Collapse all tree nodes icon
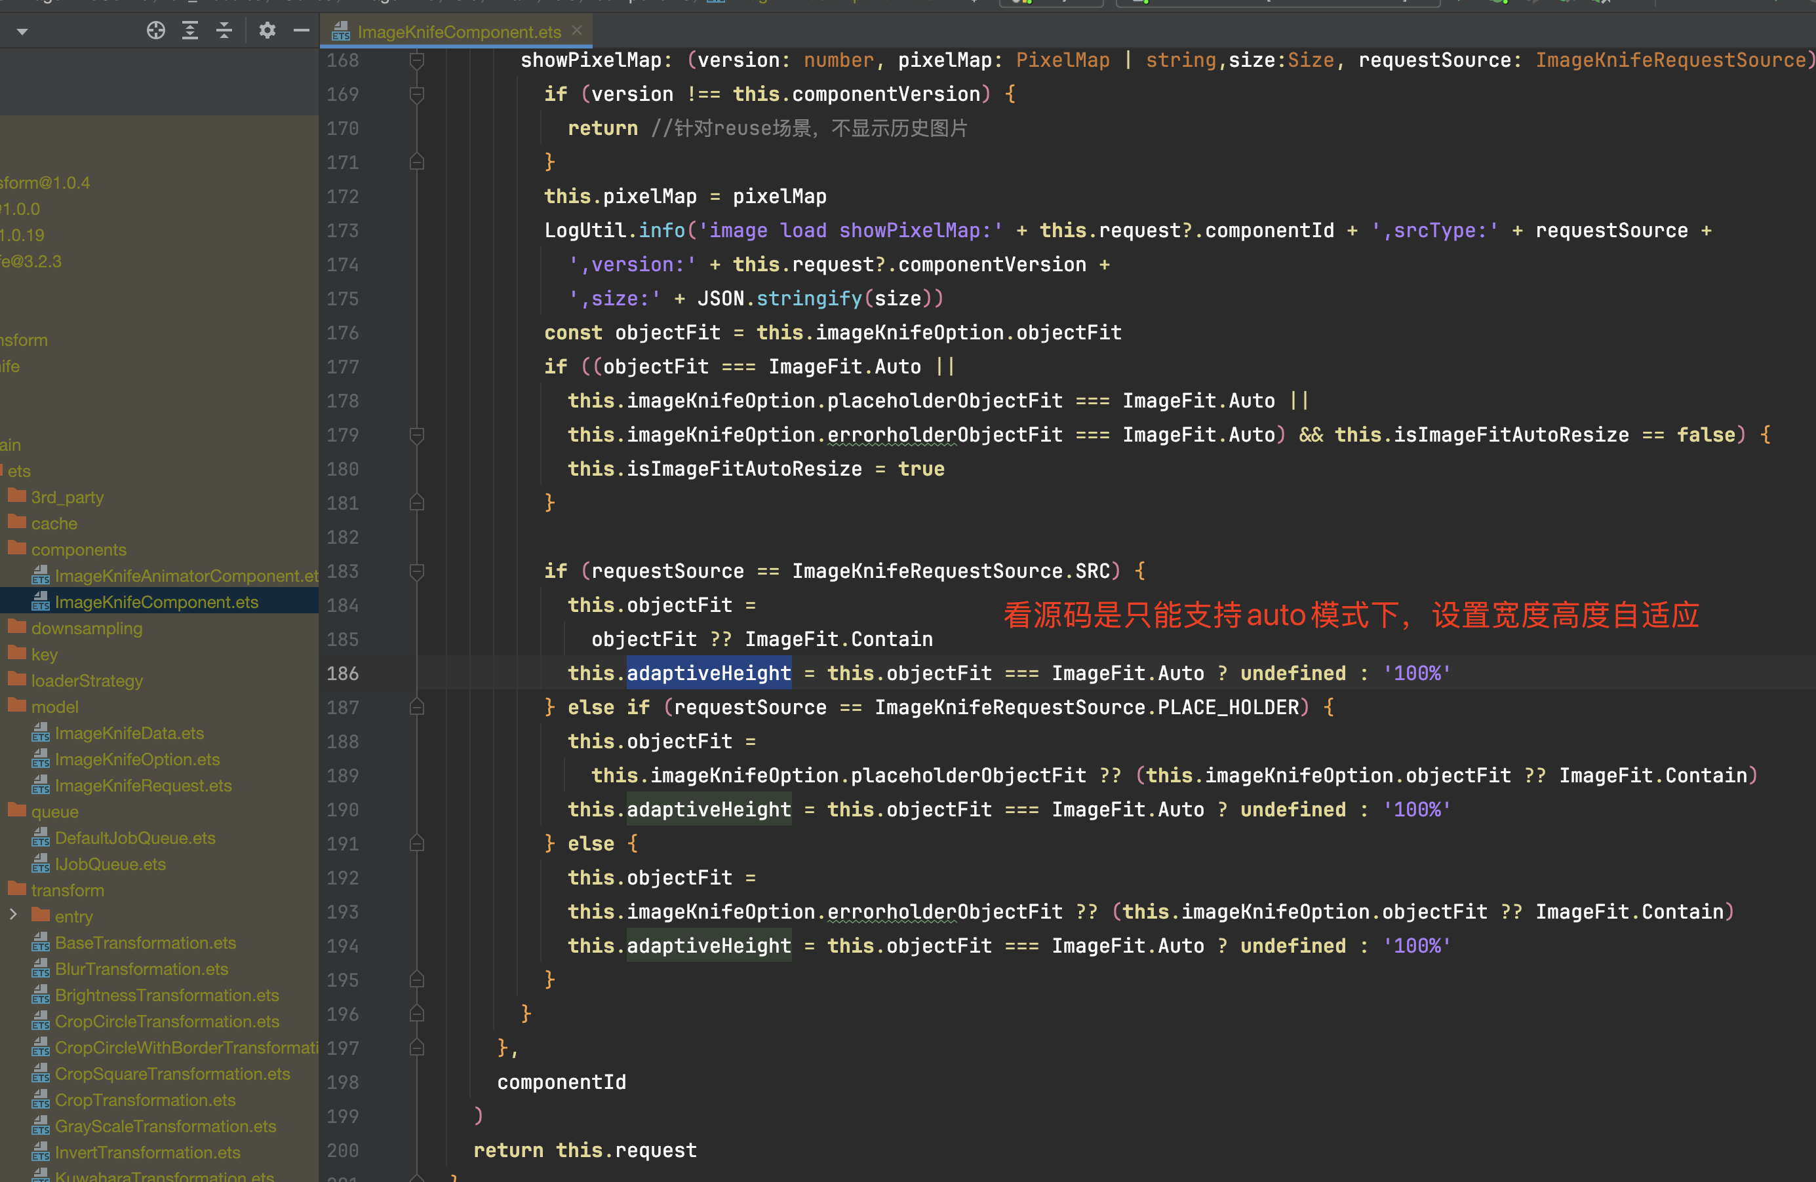The height and width of the screenshot is (1182, 1816). 224,31
